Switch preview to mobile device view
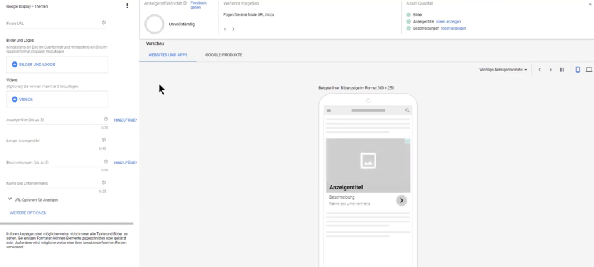The image size is (594, 267). pyautogui.click(x=578, y=70)
